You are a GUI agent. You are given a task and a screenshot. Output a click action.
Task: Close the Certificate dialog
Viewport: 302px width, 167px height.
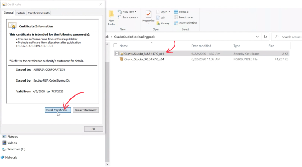coord(101,4)
